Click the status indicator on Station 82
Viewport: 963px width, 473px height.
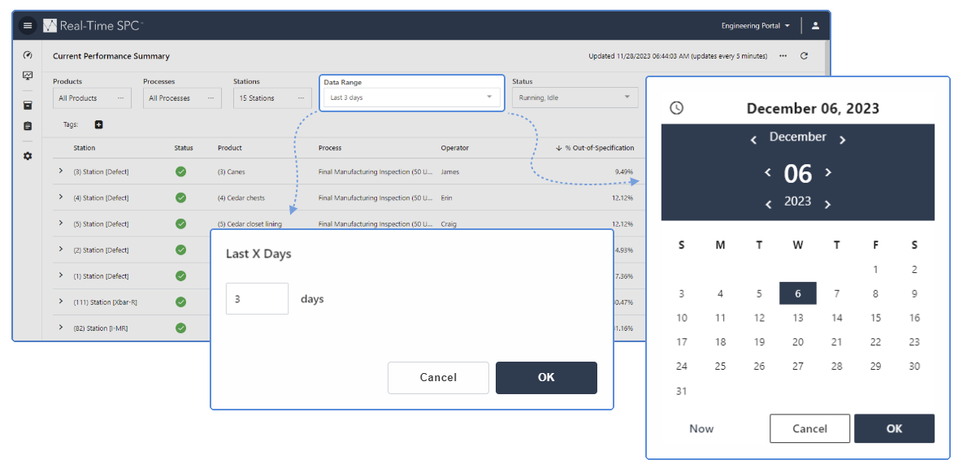(x=180, y=328)
